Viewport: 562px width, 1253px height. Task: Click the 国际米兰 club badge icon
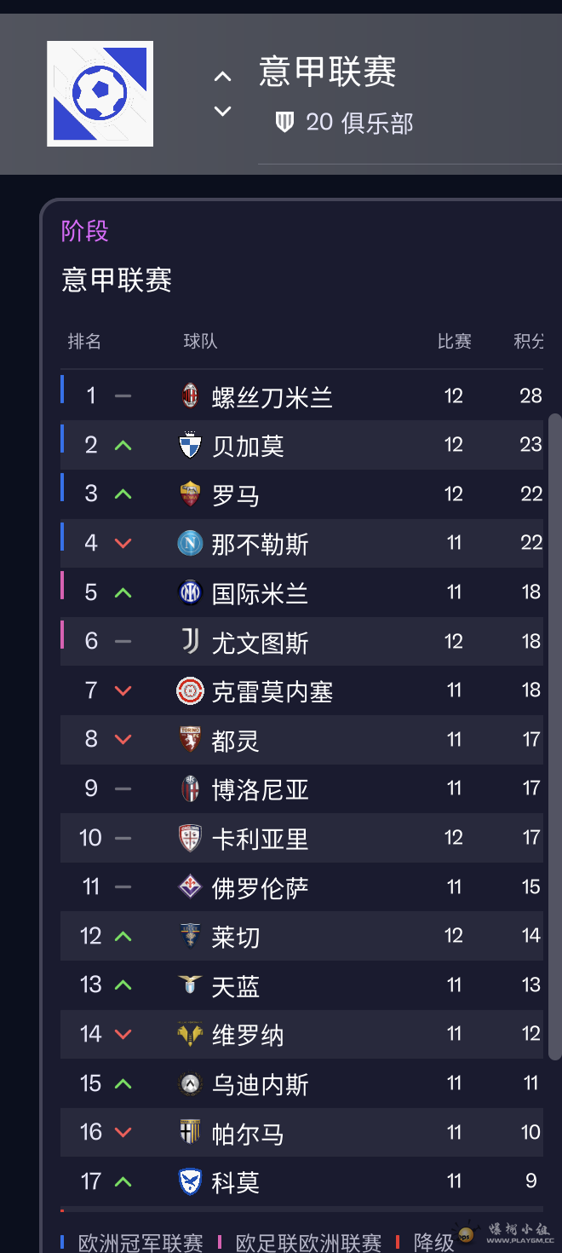190,592
